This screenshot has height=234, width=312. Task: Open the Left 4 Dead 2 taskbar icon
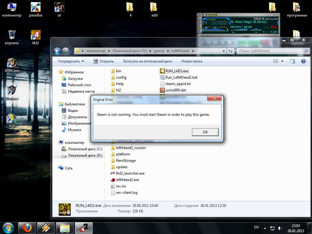point(83,228)
